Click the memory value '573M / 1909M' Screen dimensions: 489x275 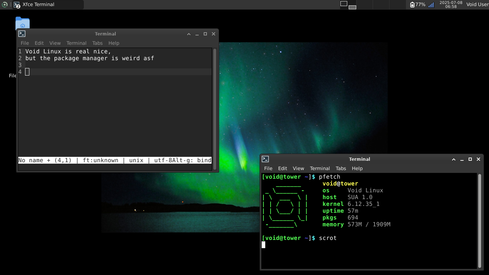pyautogui.click(x=369, y=225)
